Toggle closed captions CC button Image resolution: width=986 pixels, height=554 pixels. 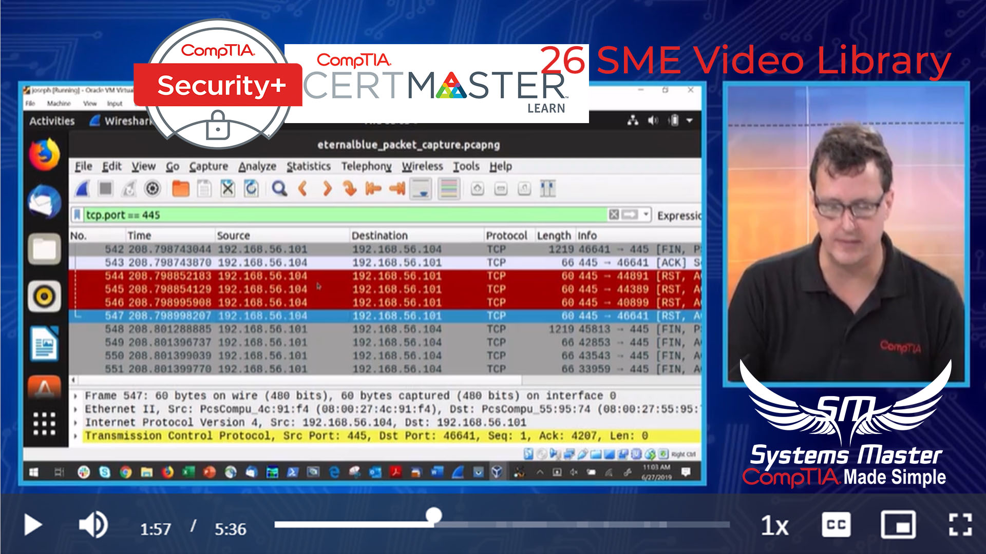(836, 525)
